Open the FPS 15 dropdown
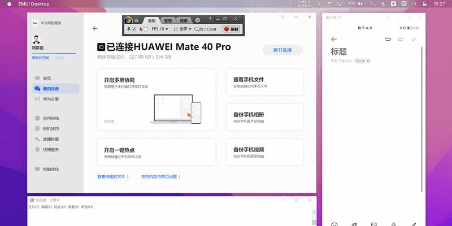The image size is (452, 226). [160, 29]
